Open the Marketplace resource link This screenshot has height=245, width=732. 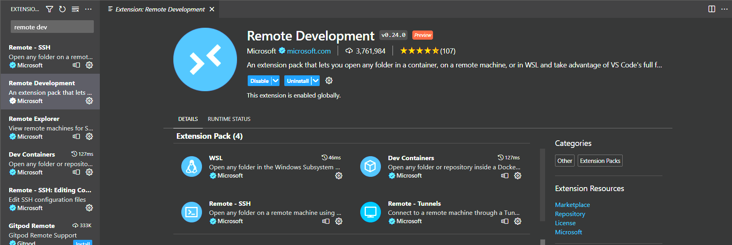(573, 205)
